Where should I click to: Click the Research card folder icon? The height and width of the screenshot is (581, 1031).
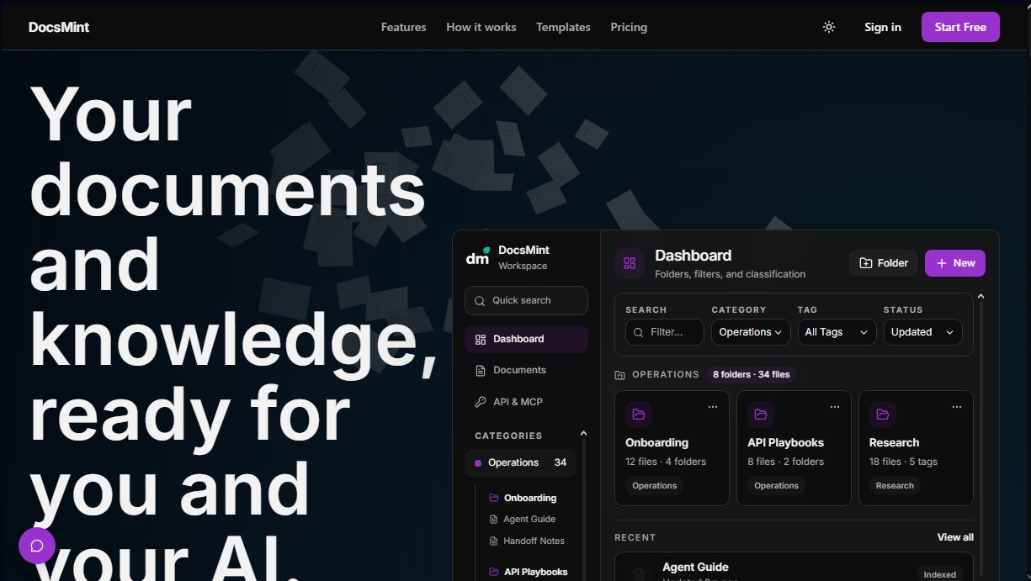(883, 415)
